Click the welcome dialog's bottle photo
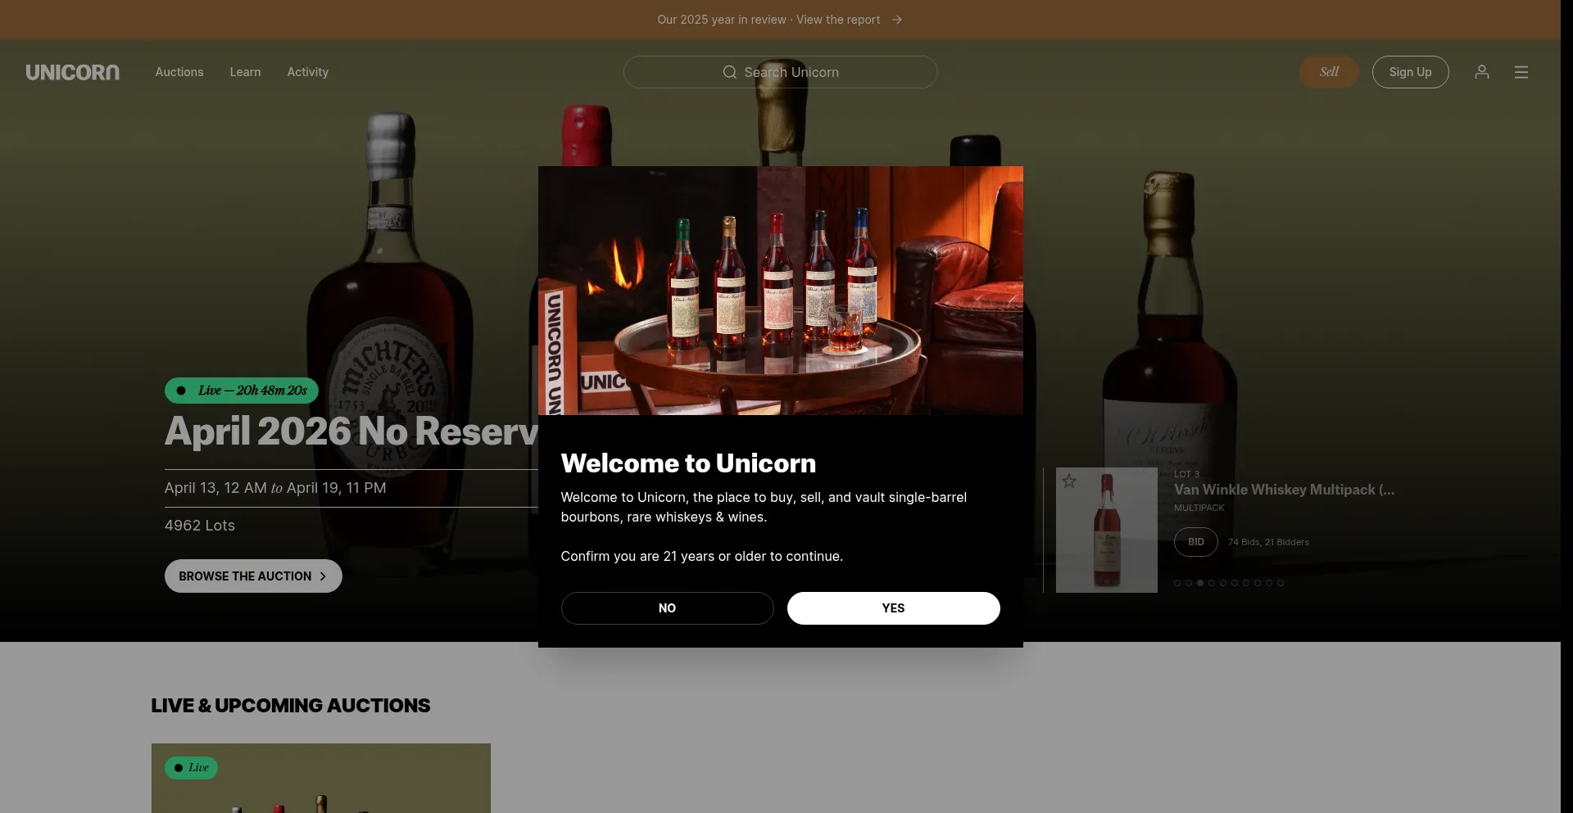The image size is (1573, 813). [780, 291]
